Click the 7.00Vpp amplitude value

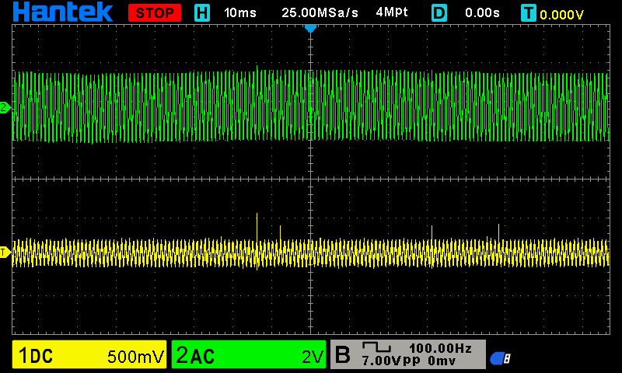click(391, 361)
